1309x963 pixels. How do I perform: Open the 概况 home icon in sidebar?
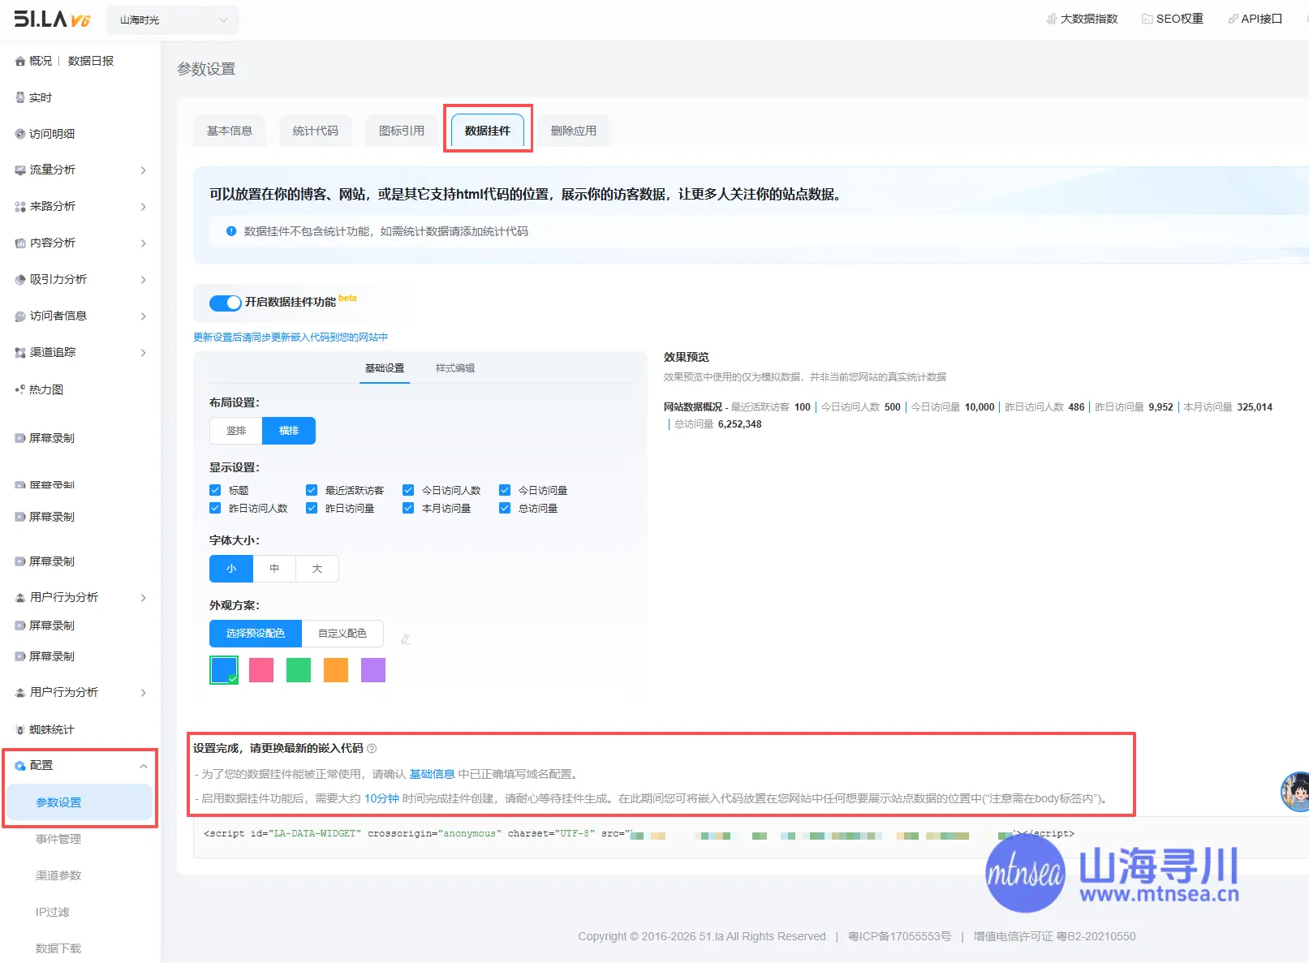coord(20,62)
